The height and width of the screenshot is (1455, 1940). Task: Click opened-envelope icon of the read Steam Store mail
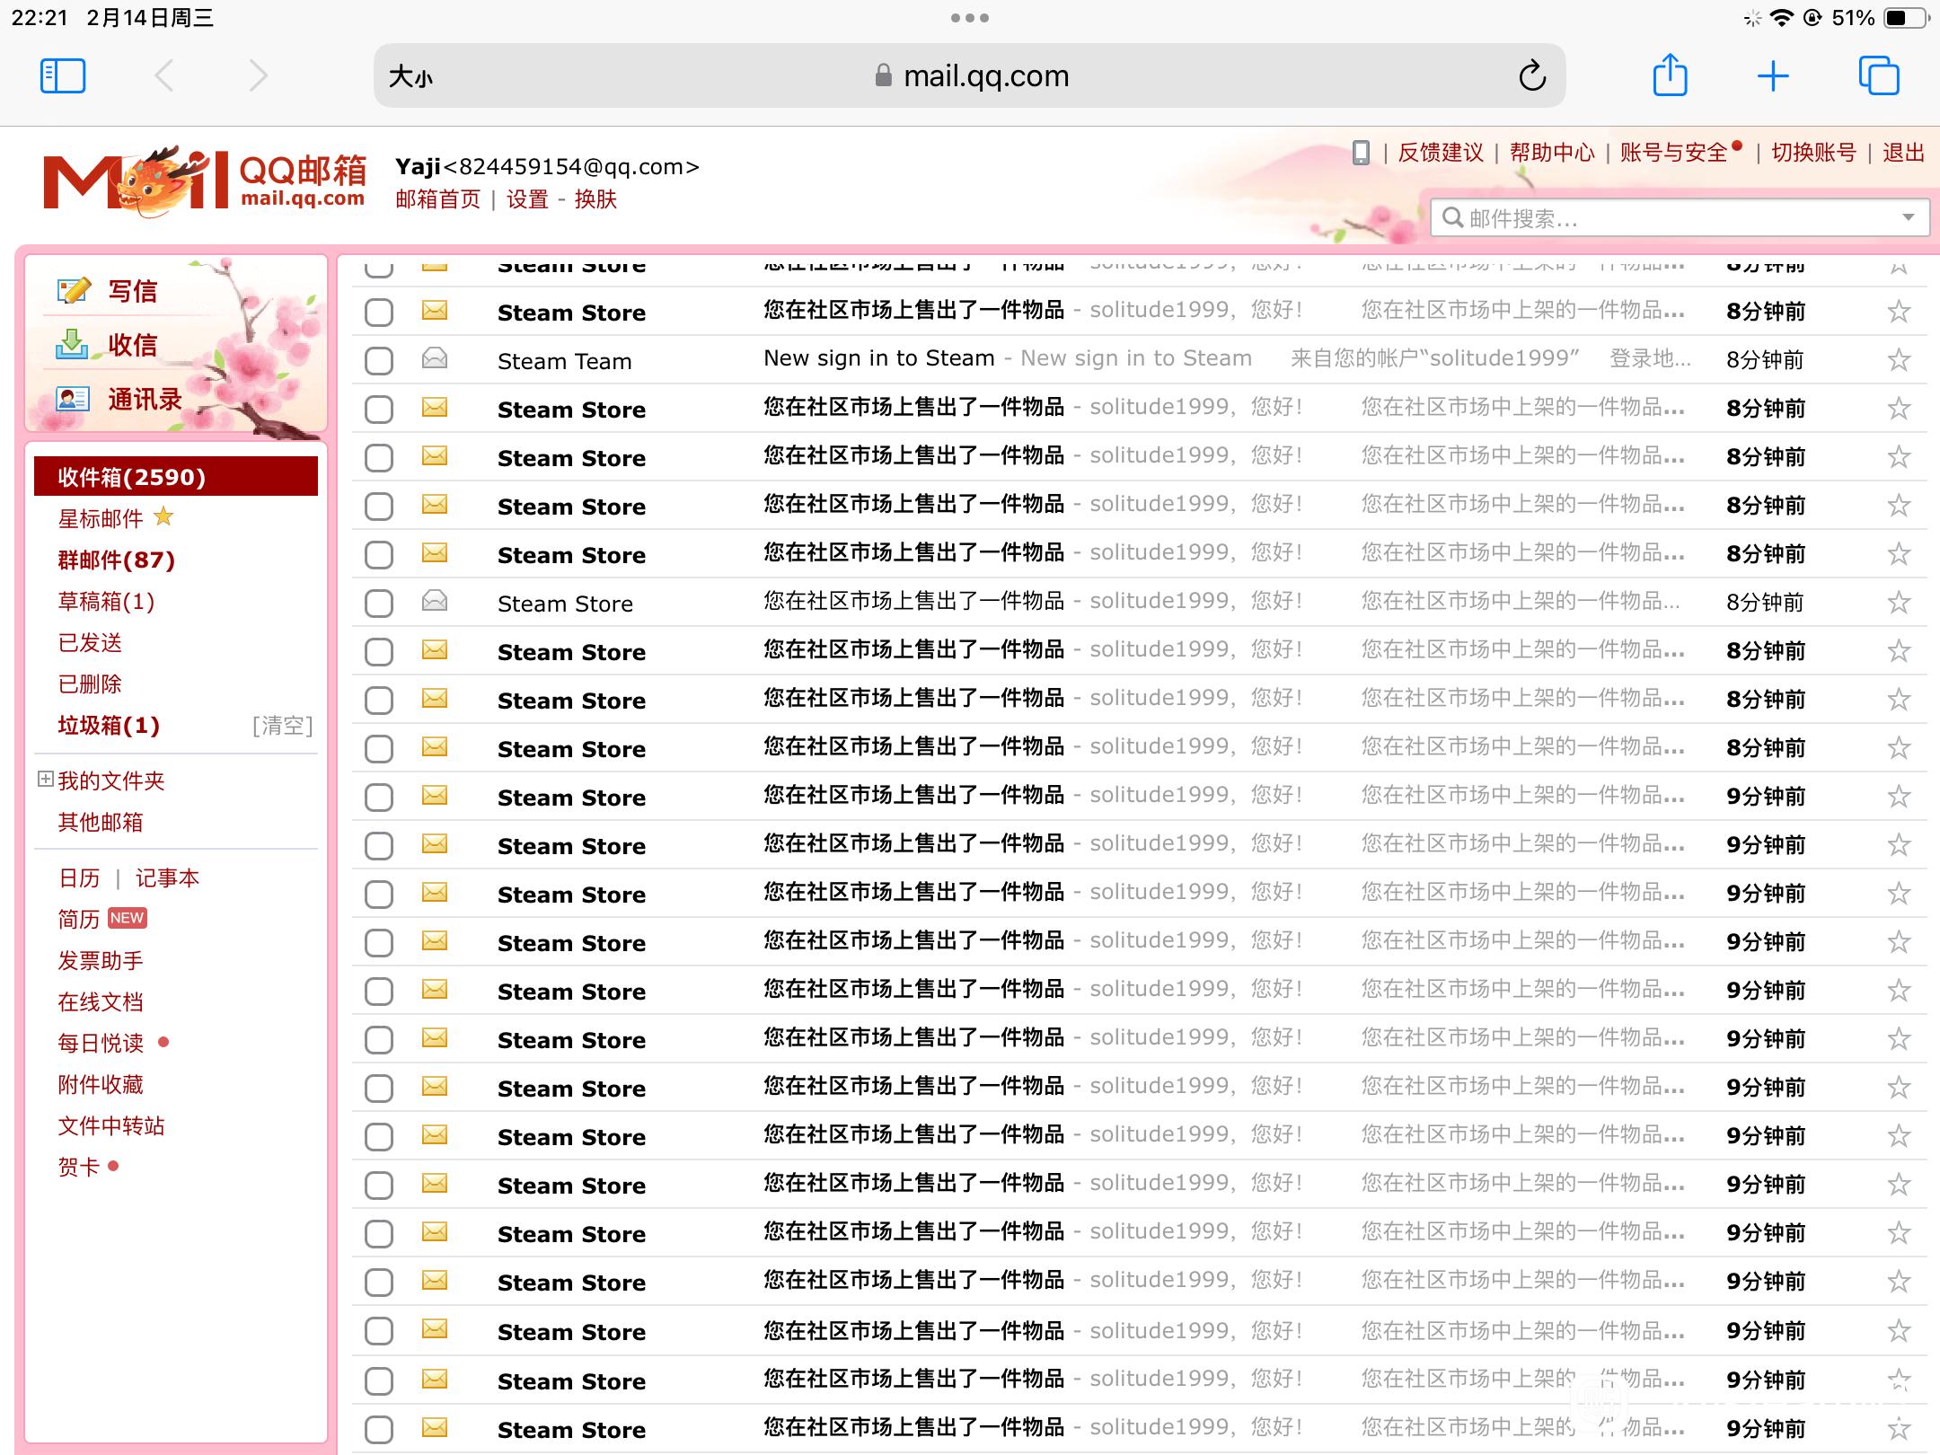(x=435, y=601)
